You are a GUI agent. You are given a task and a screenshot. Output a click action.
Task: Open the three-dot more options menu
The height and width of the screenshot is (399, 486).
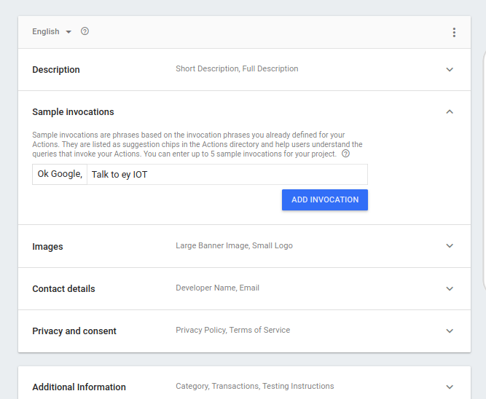click(x=454, y=32)
